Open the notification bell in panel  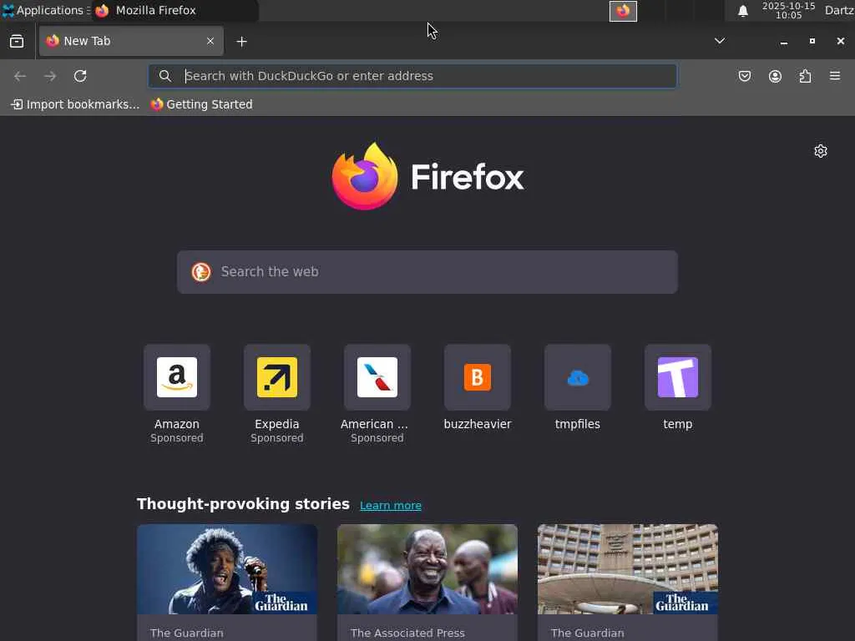tap(742, 11)
